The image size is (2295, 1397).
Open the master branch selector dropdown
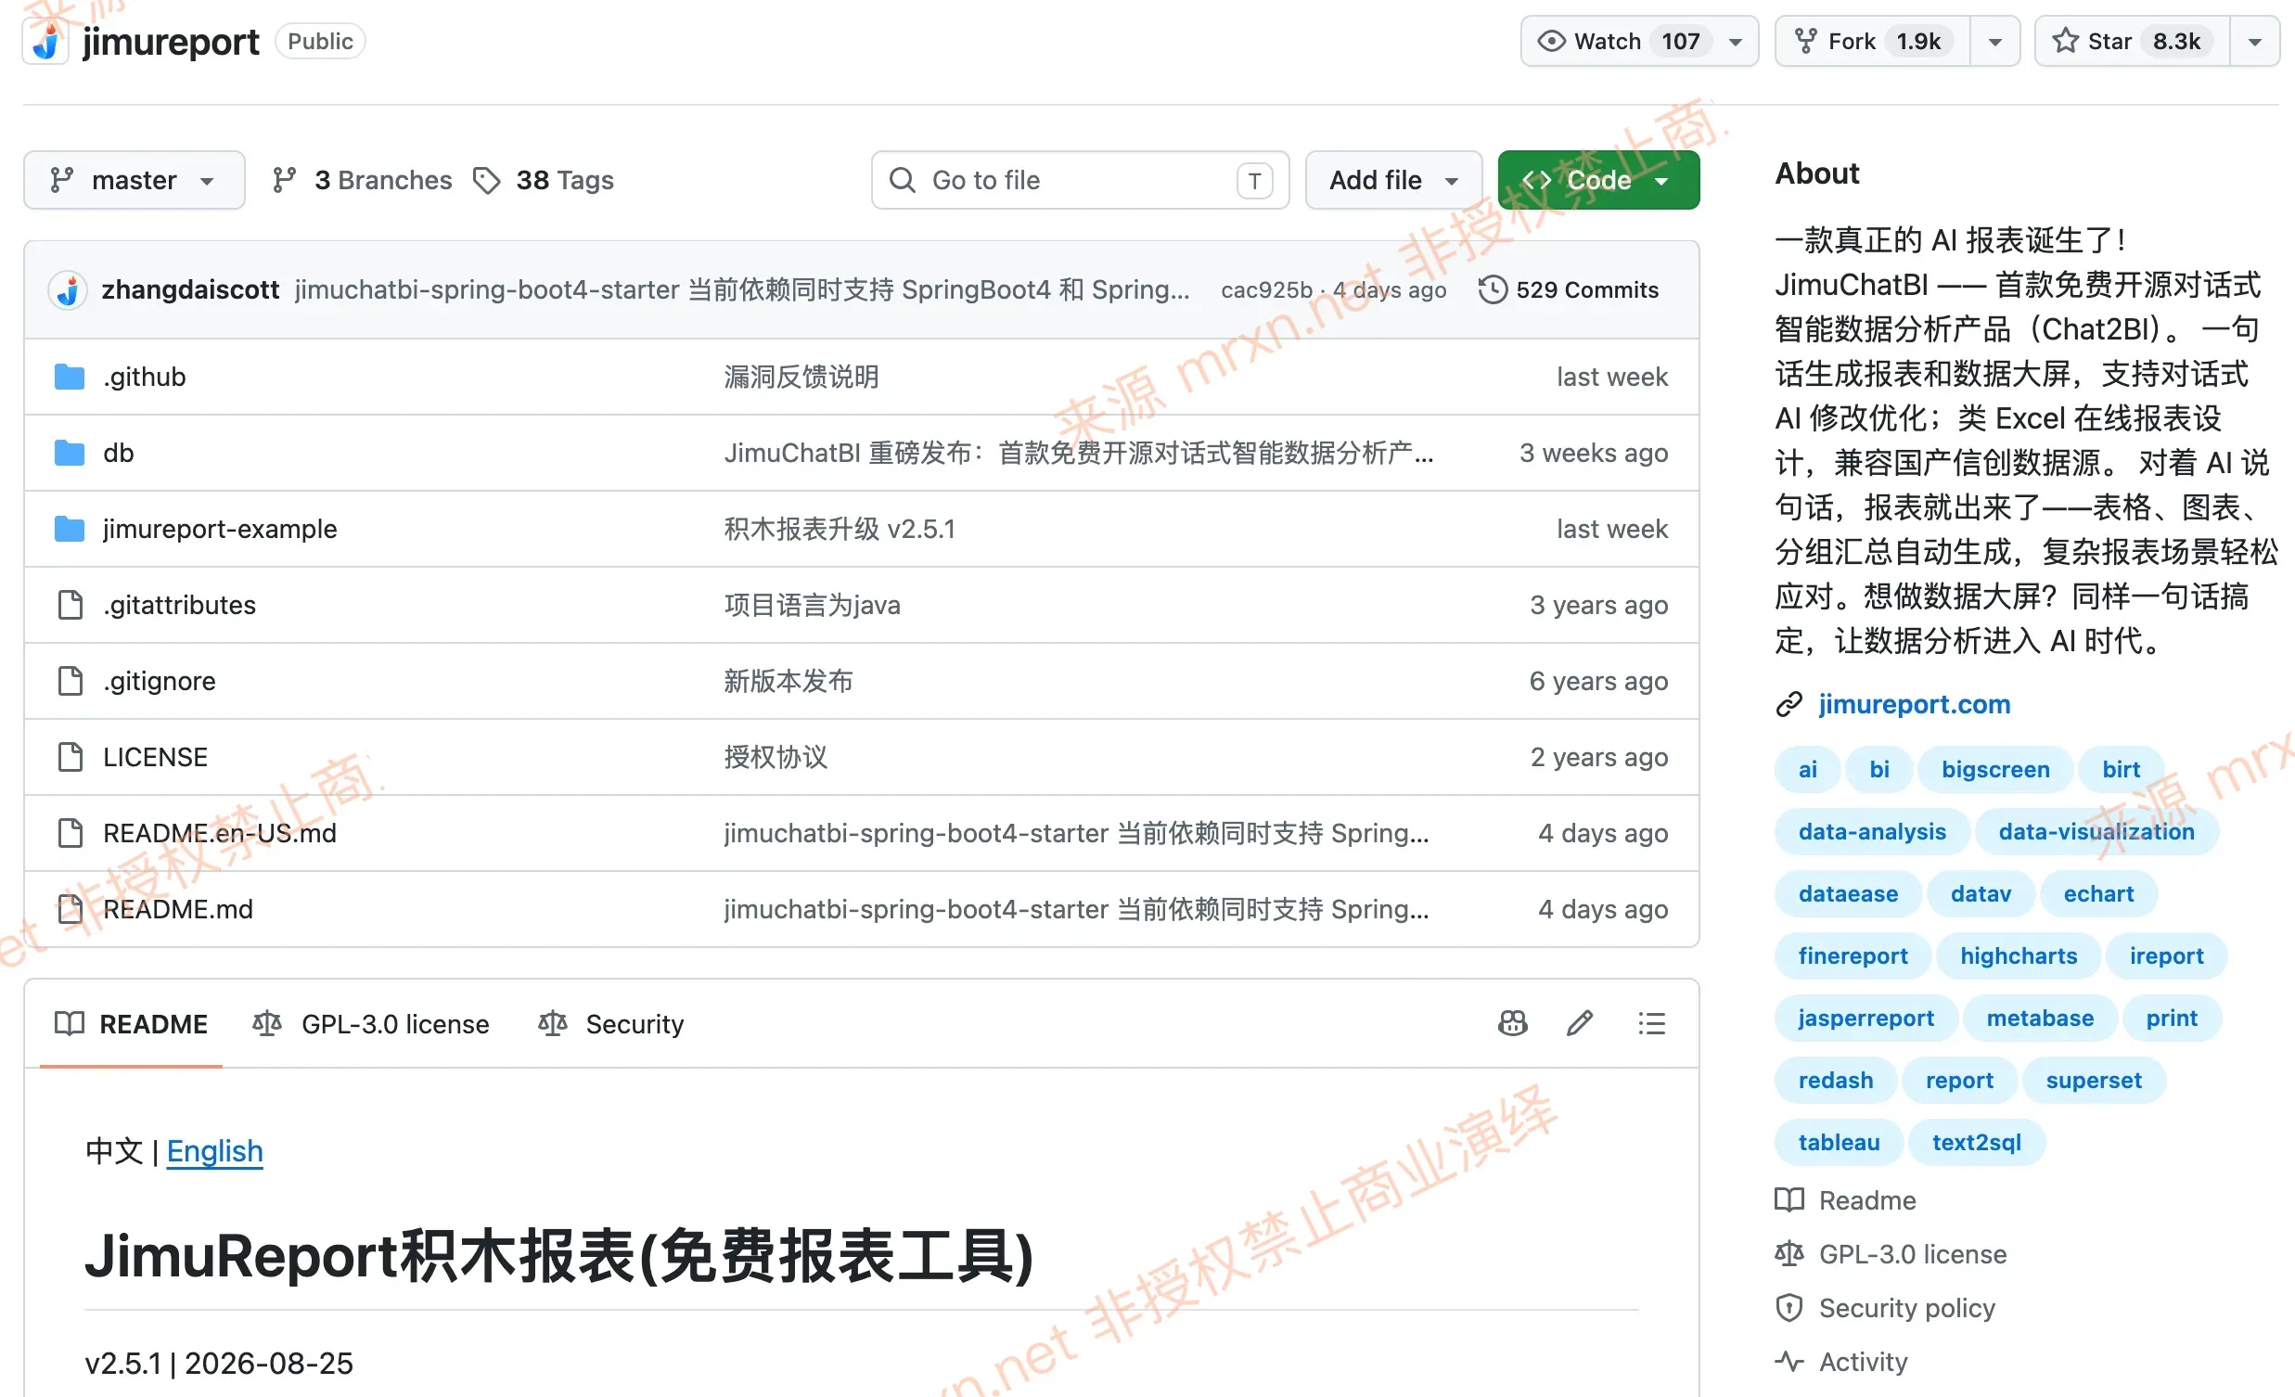click(135, 180)
